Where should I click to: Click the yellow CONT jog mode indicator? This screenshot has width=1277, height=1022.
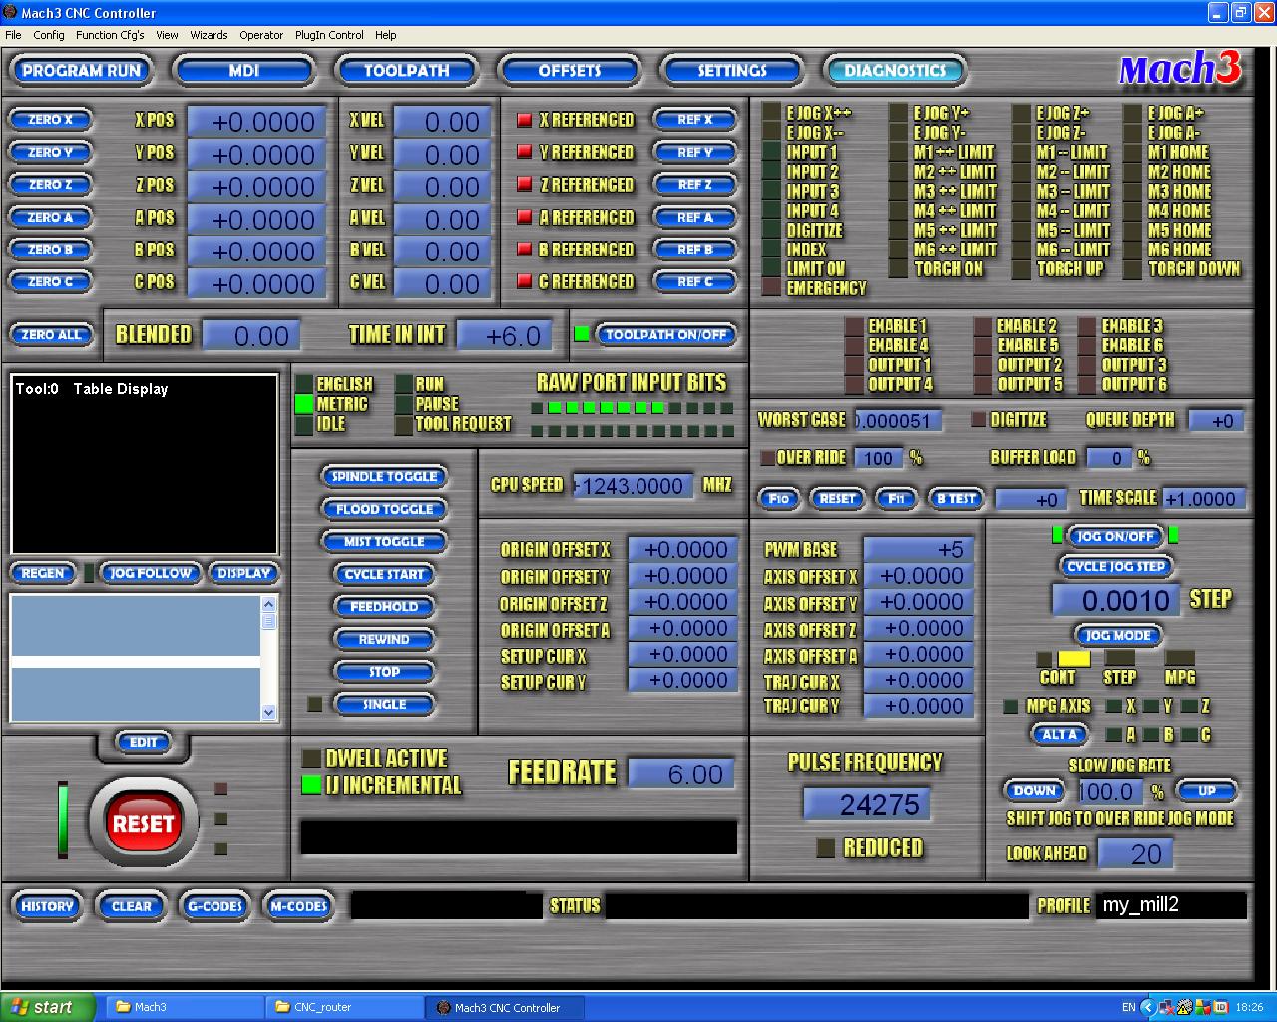click(x=1073, y=658)
